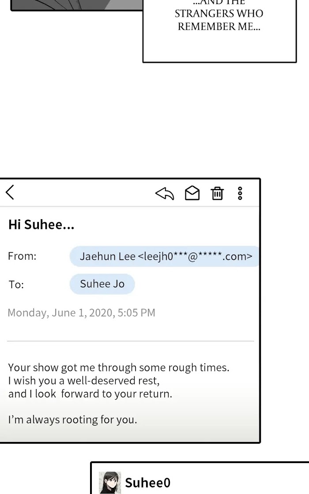This screenshot has height=494, width=309.
Task: Select the I'm always rooting for you line
Action: click(x=72, y=419)
